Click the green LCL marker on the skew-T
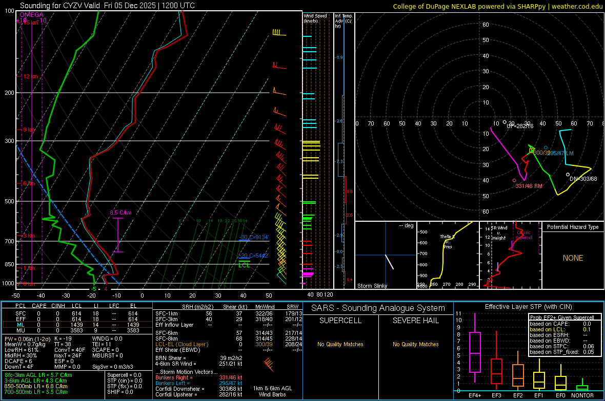Screen dimensions: 605x401 (244, 265)
